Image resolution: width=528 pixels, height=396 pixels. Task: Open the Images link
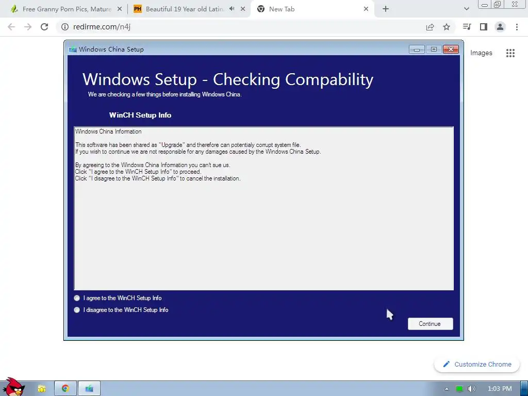coord(481,53)
